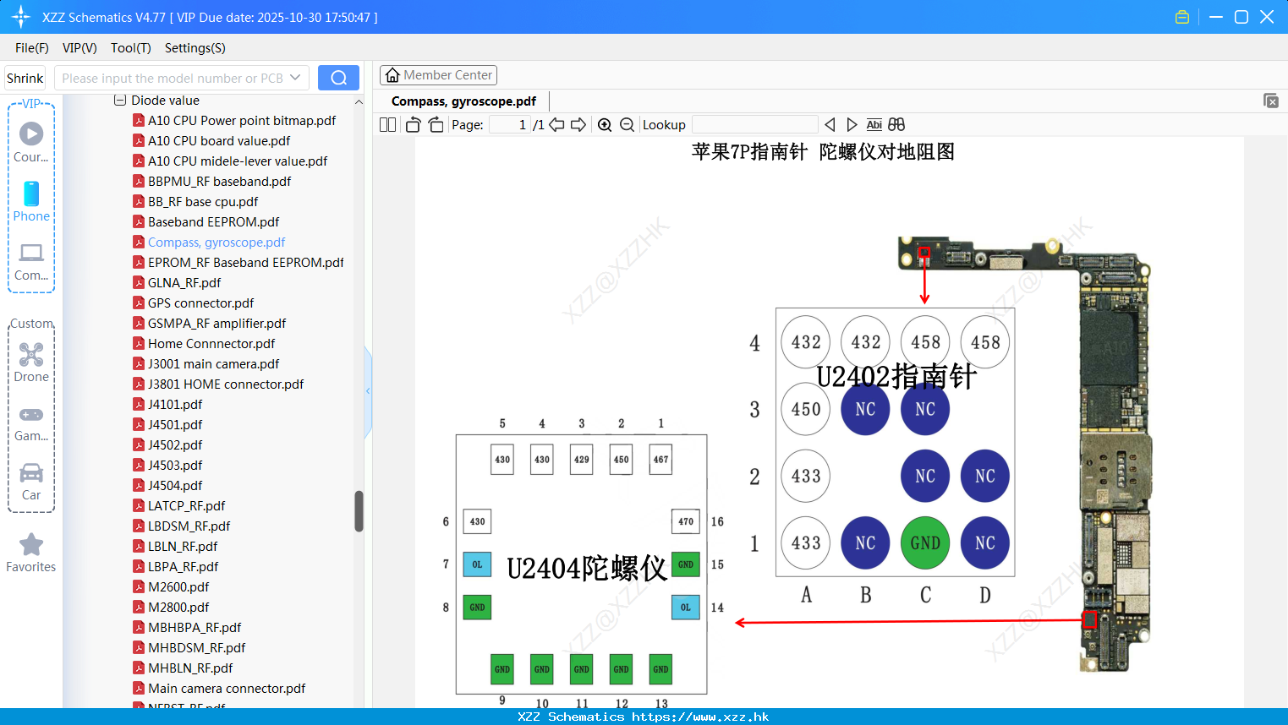The image size is (1288, 725).
Task: Open the model number dropdown arrow
Action: click(x=295, y=78)
